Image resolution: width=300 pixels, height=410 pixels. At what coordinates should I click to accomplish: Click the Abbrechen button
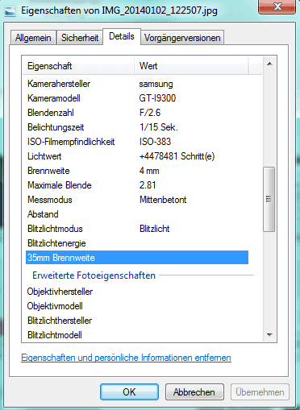tap(194, 392)
